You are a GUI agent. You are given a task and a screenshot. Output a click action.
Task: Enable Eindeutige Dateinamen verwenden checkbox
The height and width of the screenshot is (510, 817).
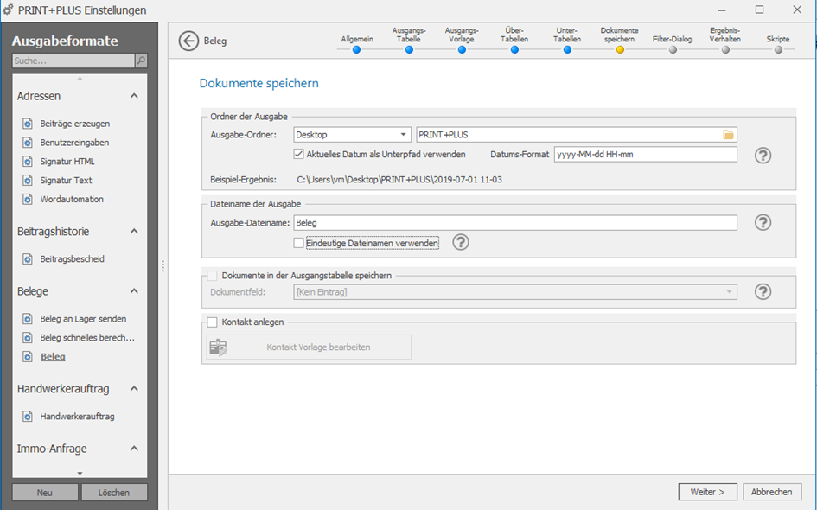(x=298, y=243)
